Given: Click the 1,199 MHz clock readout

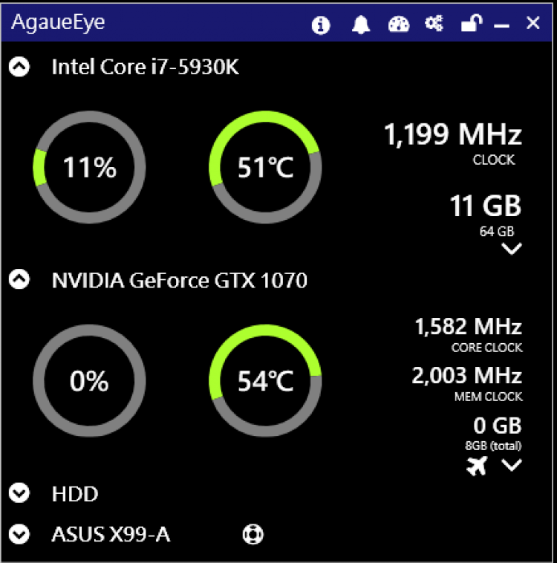Looking at the screenshot, I should (x=453, y=135).
